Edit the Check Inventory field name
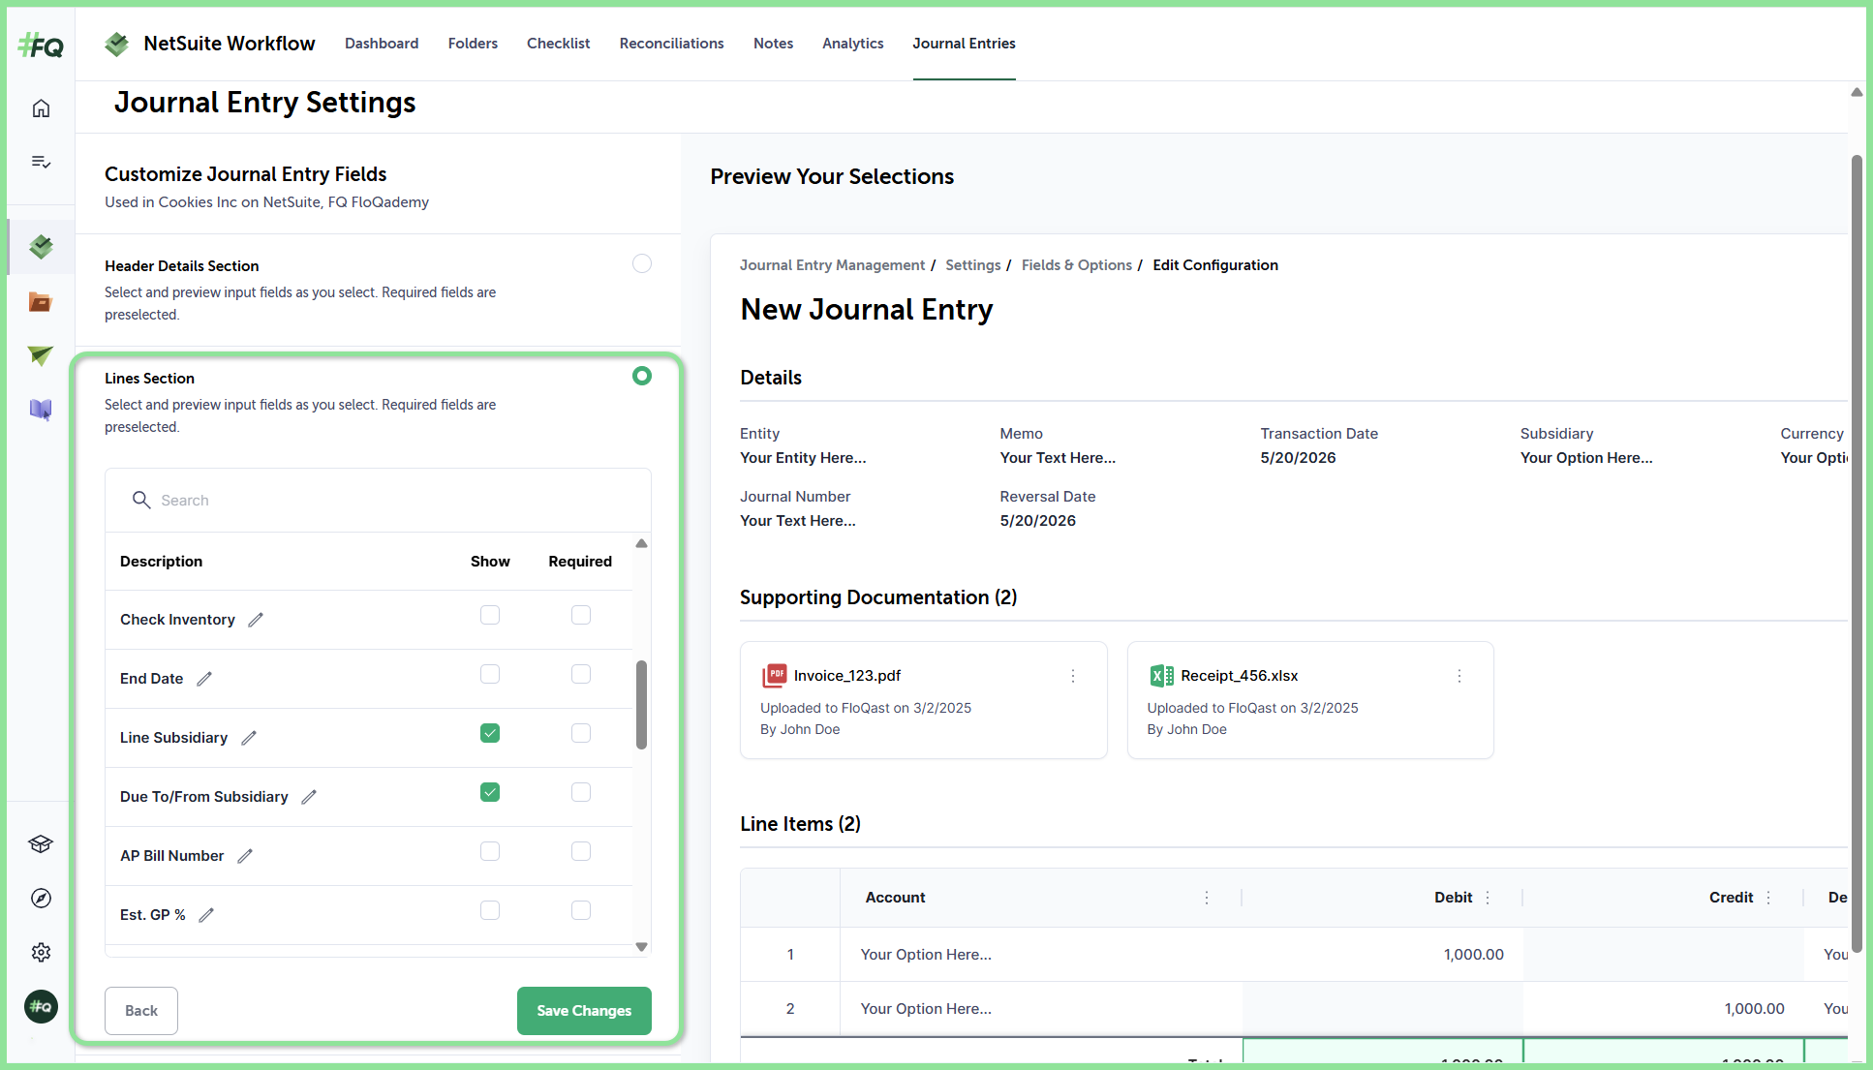 click(x=256, y=620)
